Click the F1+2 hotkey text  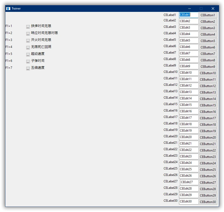[x=9, y=33]
